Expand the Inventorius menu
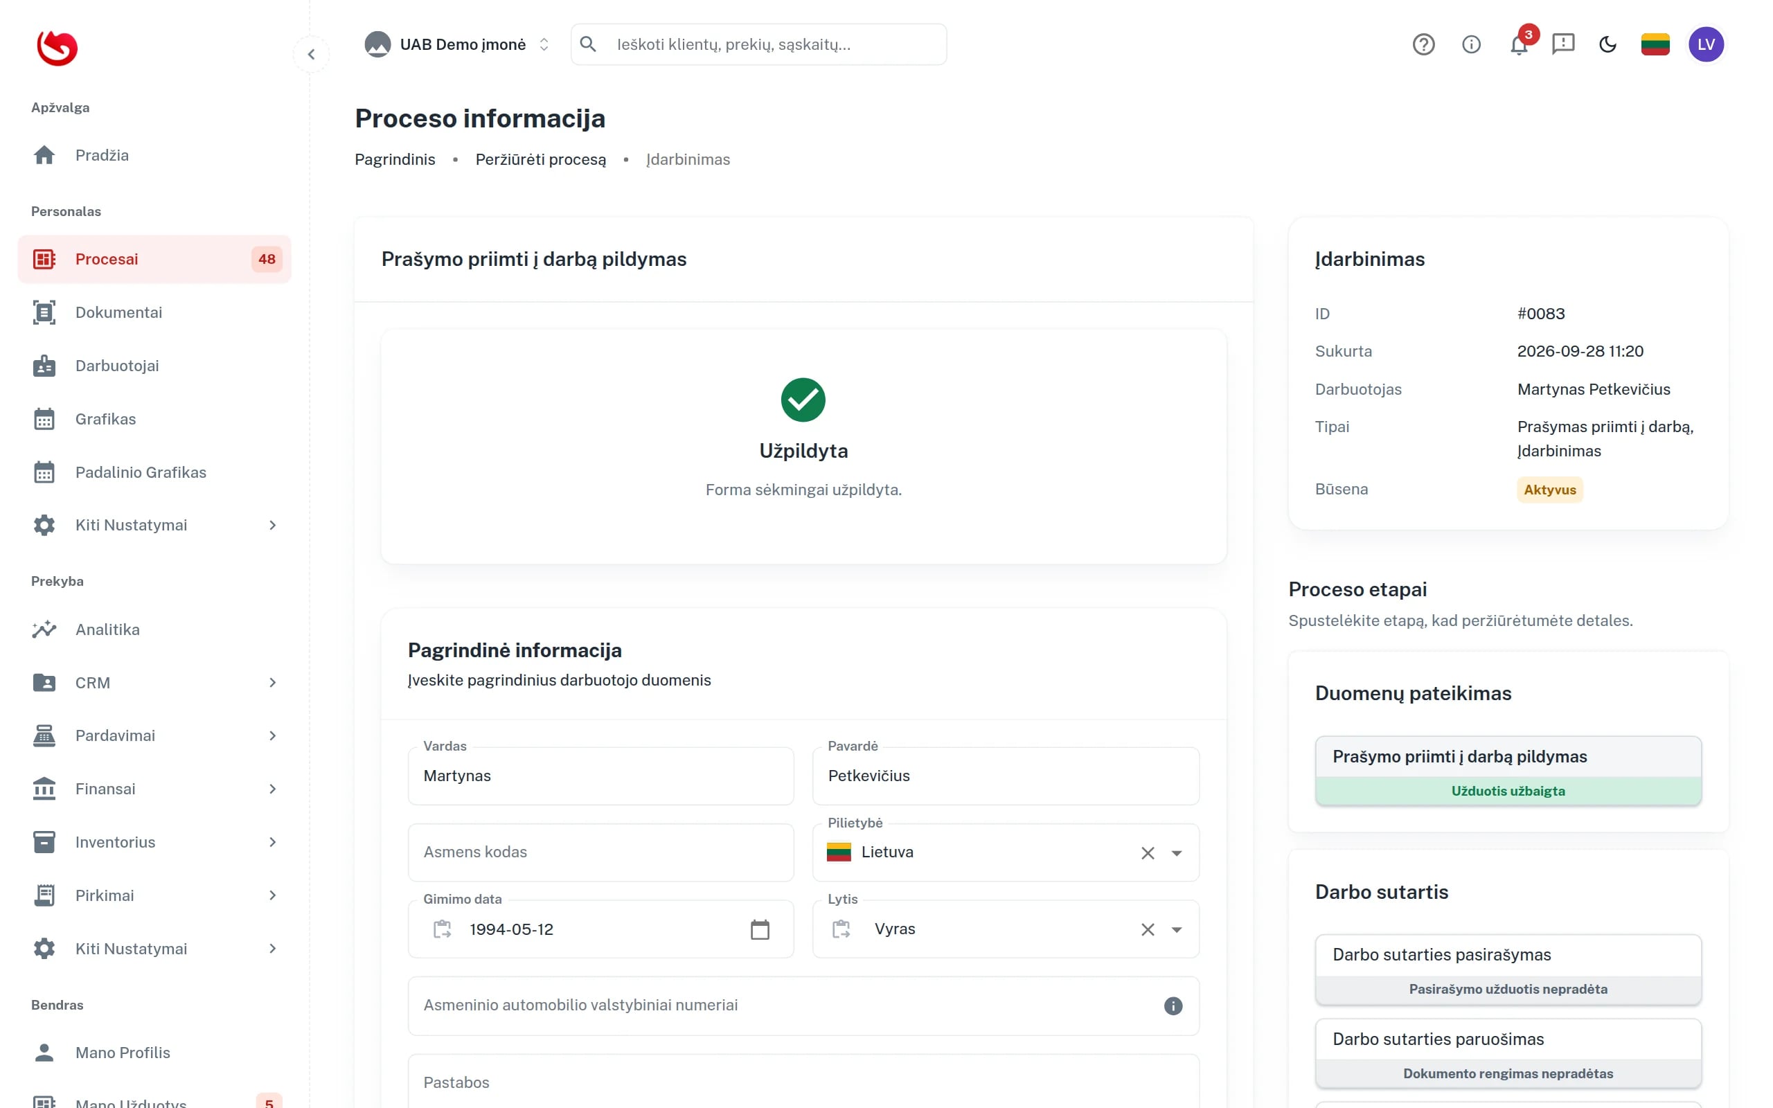 (154, 843)
